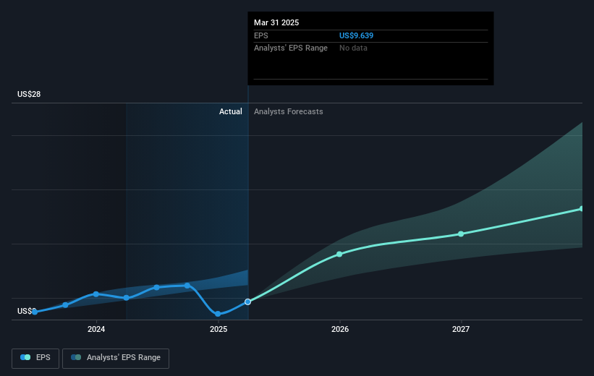Click the 2027 x-axis label
This screenshot has width=594, height=376.
pyautogui.click(x=461, y=330)
